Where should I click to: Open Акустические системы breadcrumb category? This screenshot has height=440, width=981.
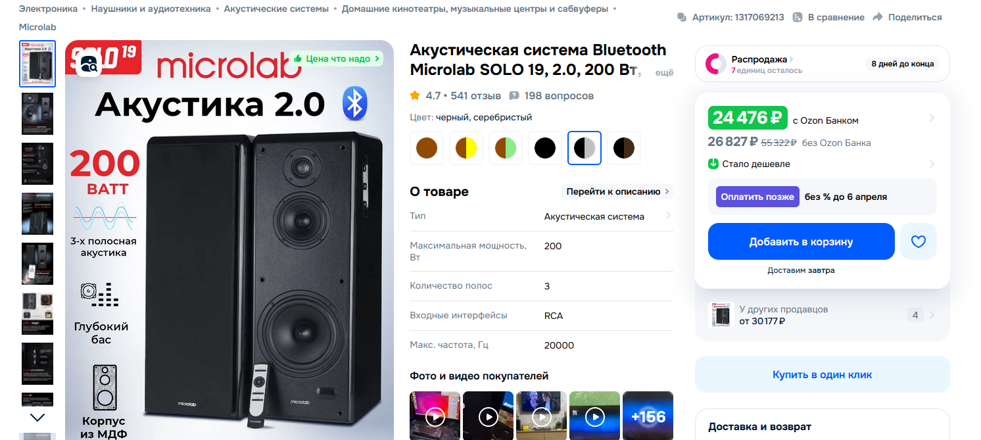pyautogui.click(x=276, y=9)
